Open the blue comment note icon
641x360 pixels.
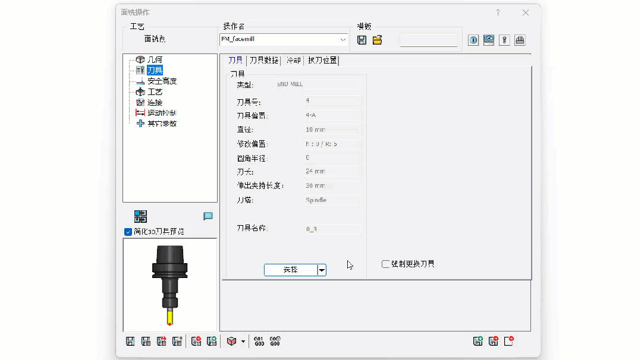tap(208, 216)
